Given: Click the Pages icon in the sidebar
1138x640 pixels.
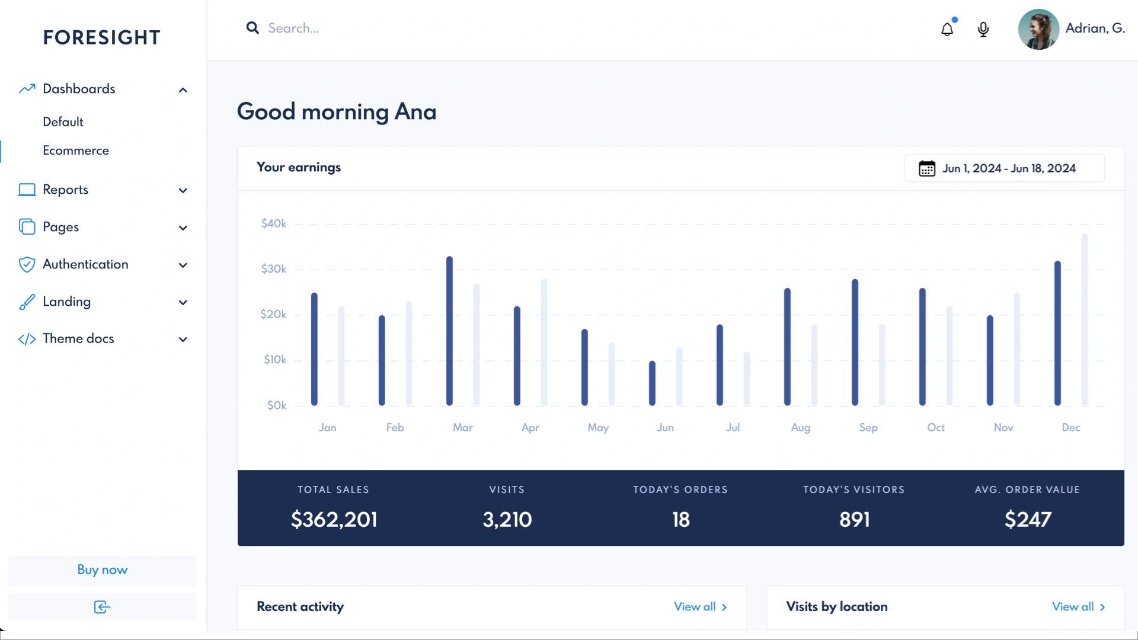Looking at the screenshot, I should (27, 227).
